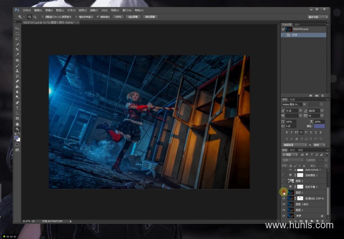Select the Dodge tool
This screenshot has width=344, height=239.
click(x=17, y=97)
